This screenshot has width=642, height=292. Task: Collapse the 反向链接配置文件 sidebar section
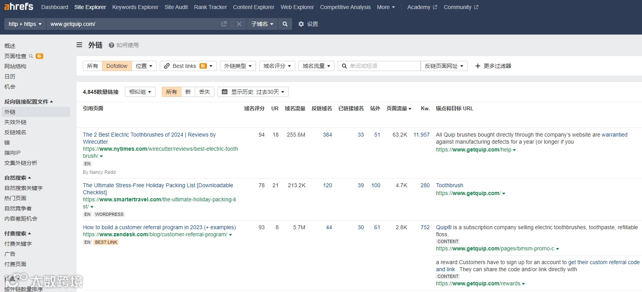click(x=29, y=102)
